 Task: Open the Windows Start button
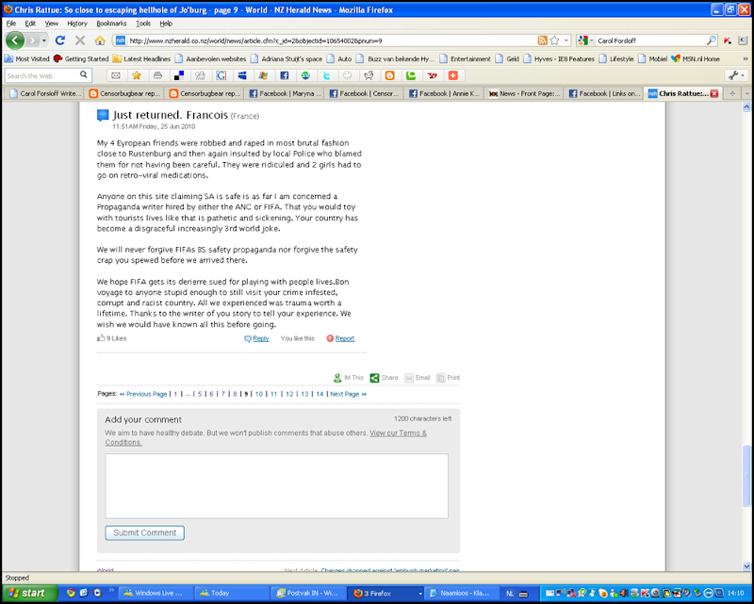(x=28, y=593)
